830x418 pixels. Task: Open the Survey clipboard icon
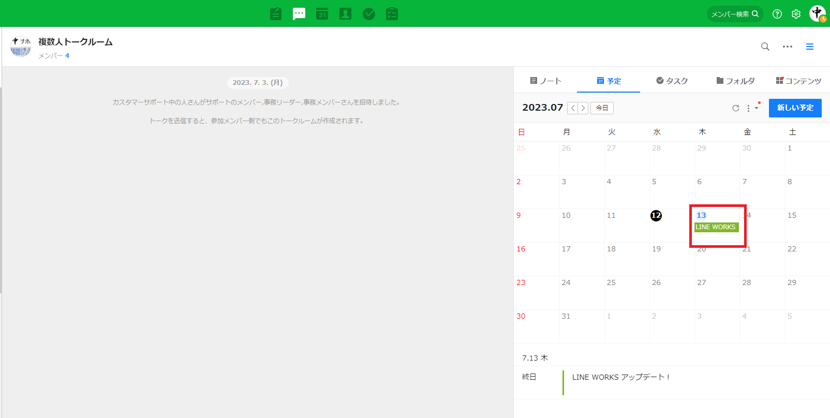coord(392,14)
